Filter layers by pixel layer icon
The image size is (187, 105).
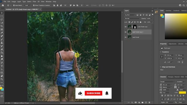pos(138,15)
